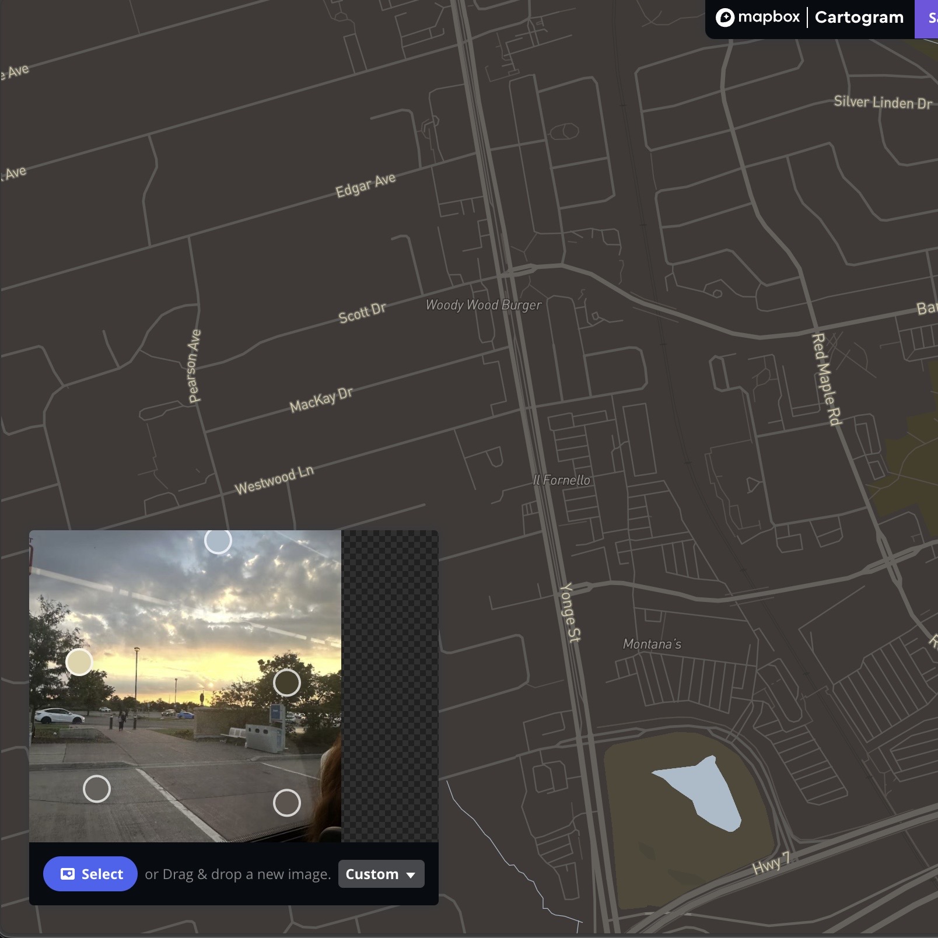Click the dropdown arrow icon next to Custom
This screenshot has width=938, height=938.
point(411,875)
